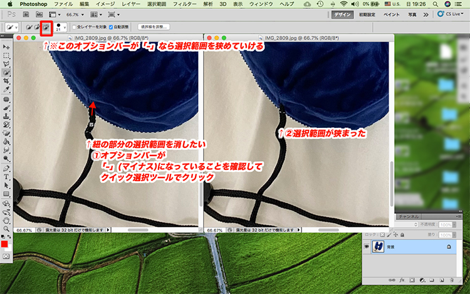Create new adjustment layer icon

(422, 280)
